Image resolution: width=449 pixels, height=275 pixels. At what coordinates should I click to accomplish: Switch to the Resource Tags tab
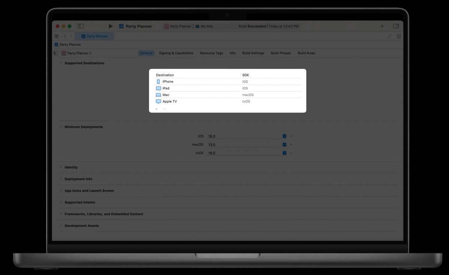(211, 53)
